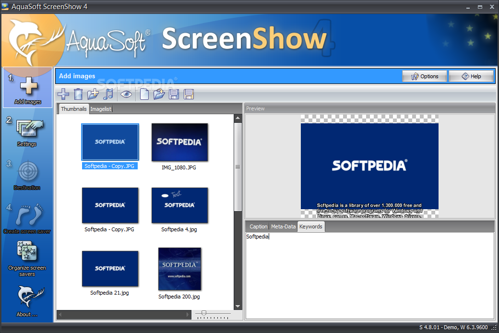
Task: Click the open folder project icon
Action: coord(159,94)
